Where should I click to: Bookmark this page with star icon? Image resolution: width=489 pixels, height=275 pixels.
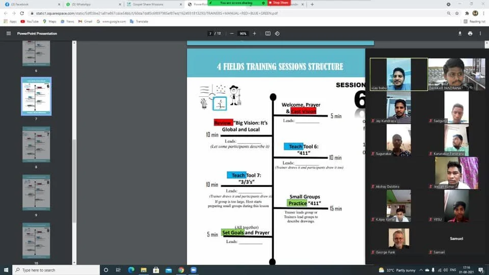pos(457,13)
